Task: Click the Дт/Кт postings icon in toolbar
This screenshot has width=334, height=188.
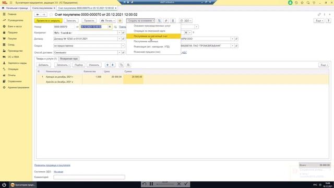Action: (159, 21)
